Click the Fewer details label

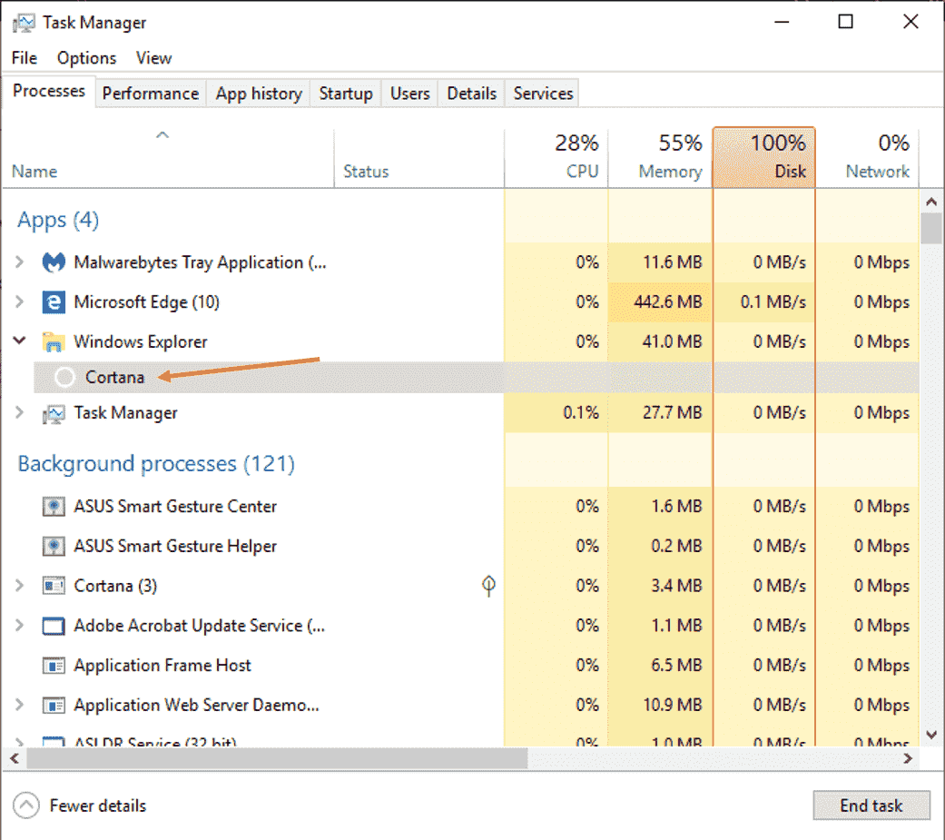pos(98,806)
